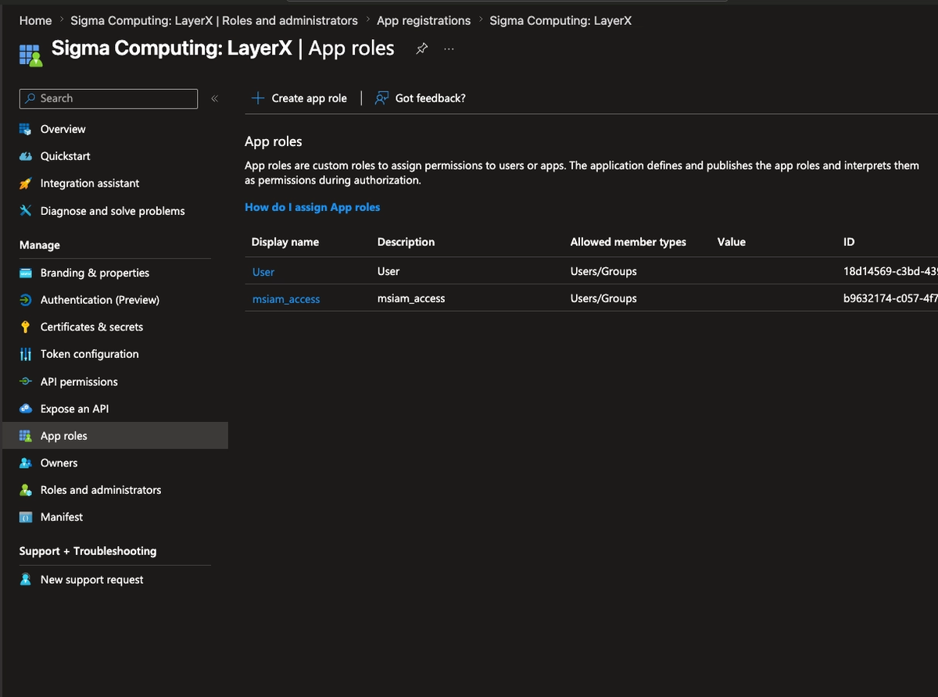Image resolution: width=938 pixels, height=697 pixels.
Task: Open last Sigma Computing: LayerX breadcrumb
Action: (560, 21)
